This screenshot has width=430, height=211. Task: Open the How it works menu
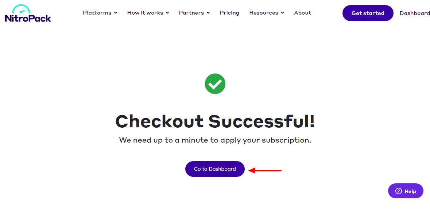click(x=145, y=13)
